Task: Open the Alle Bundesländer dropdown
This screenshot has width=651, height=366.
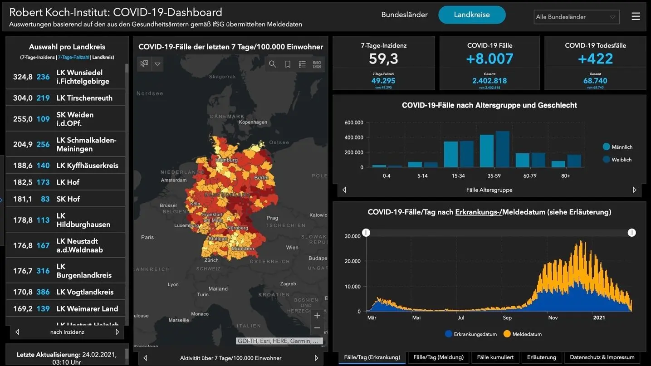Action: point(576,17)
